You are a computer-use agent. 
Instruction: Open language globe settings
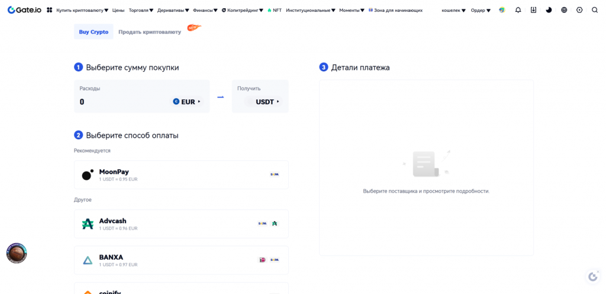[564, 10]
